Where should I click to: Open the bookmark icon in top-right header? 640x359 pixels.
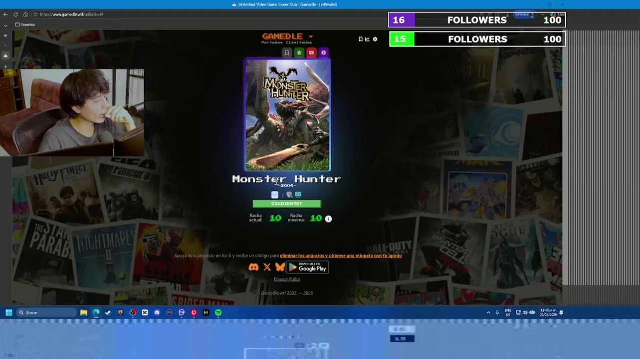361,39
